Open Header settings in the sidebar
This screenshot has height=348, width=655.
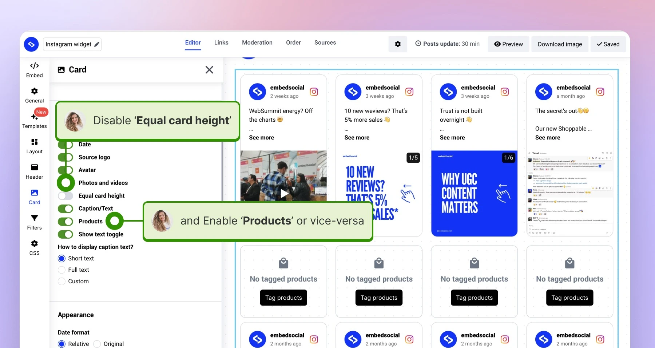[35, 171]
